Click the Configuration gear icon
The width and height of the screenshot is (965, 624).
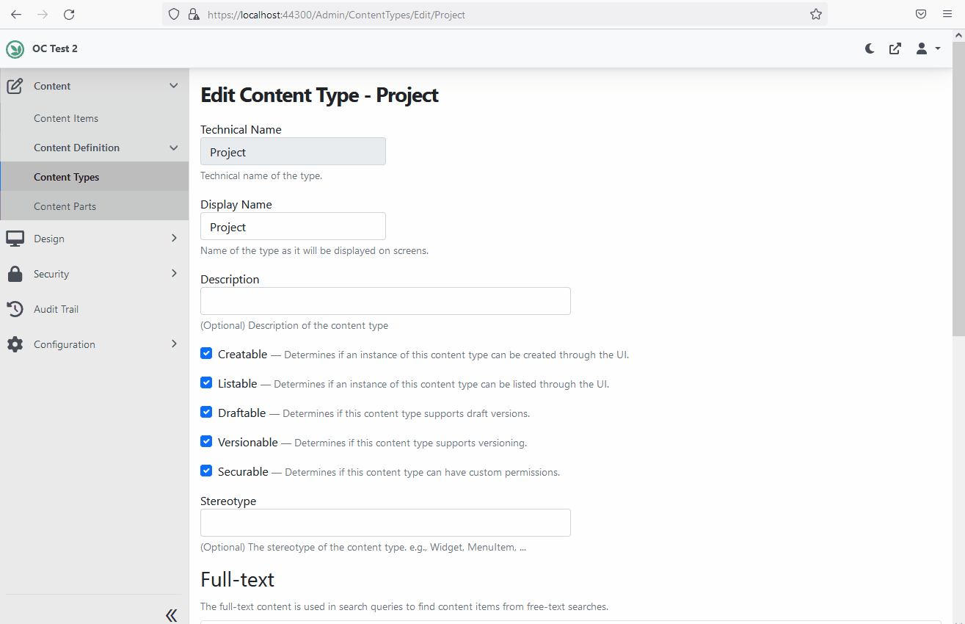[x=15, y=344]
